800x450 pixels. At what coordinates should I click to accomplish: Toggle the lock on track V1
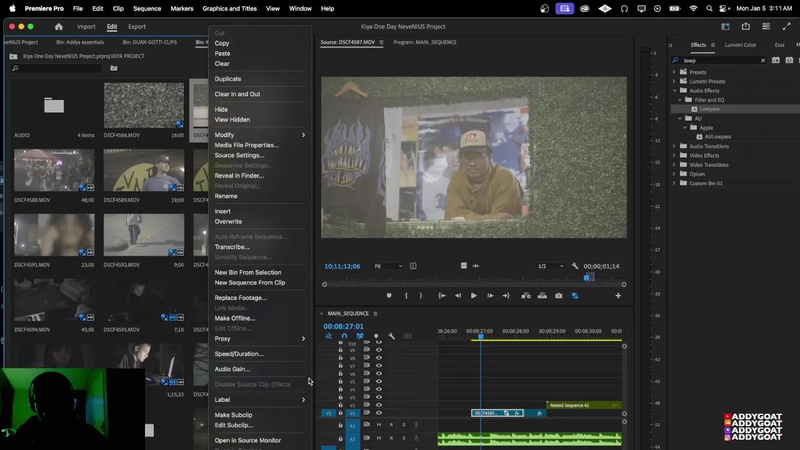341,413
